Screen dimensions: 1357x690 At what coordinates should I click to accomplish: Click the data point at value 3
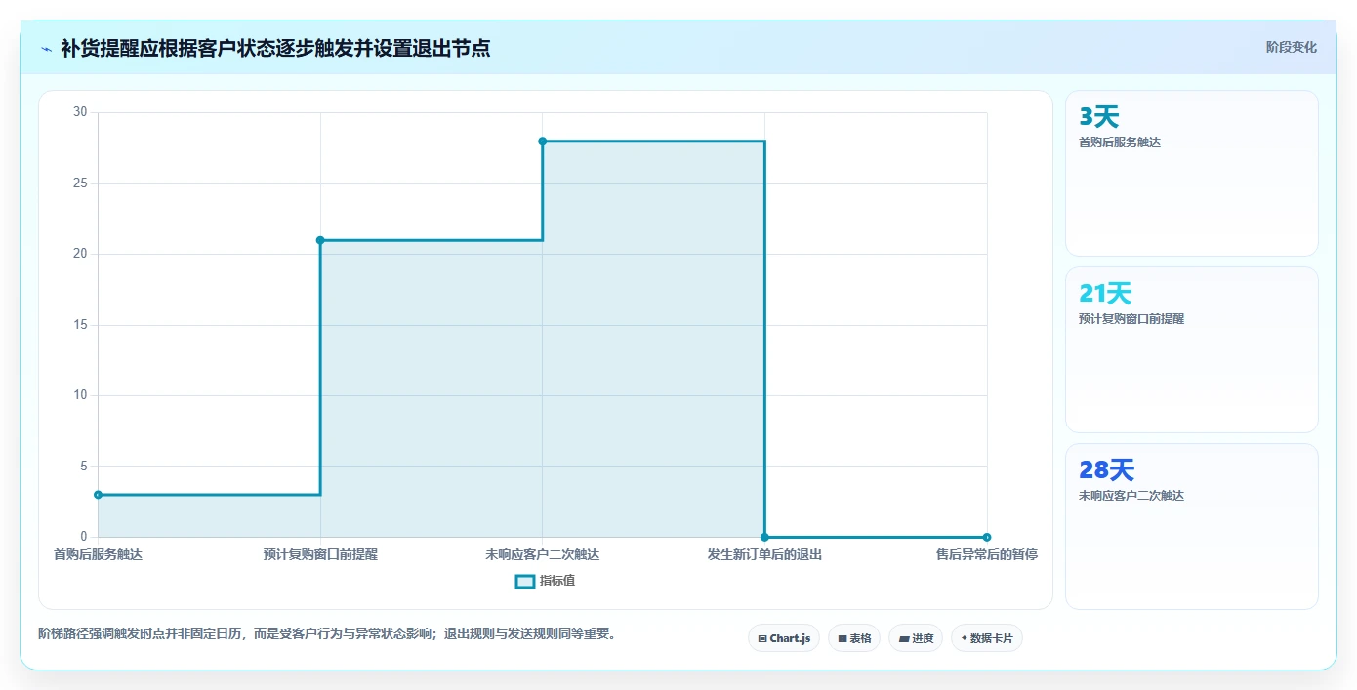[x=98, y=495]
